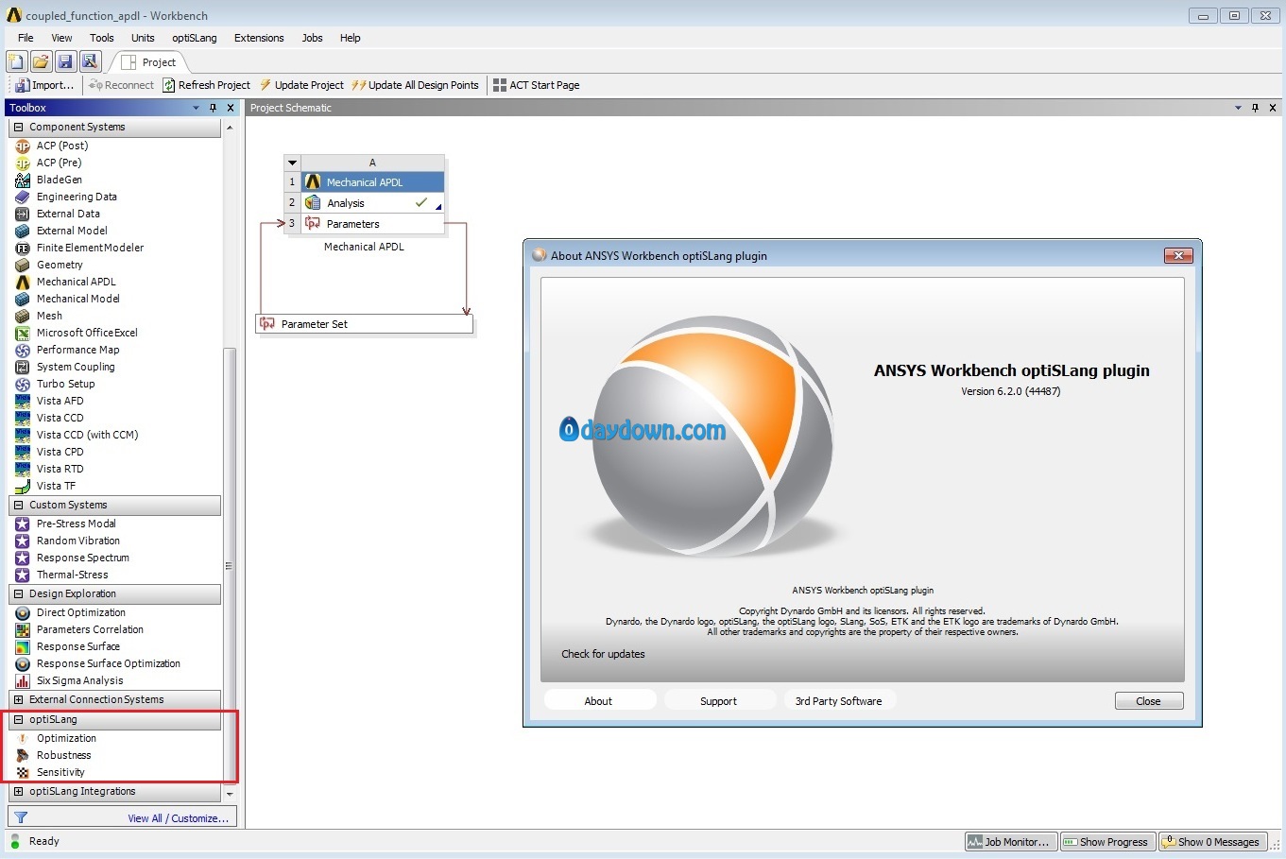
Task: Click Refresh Project in the toolbar
Action: [x=207, y=85]
